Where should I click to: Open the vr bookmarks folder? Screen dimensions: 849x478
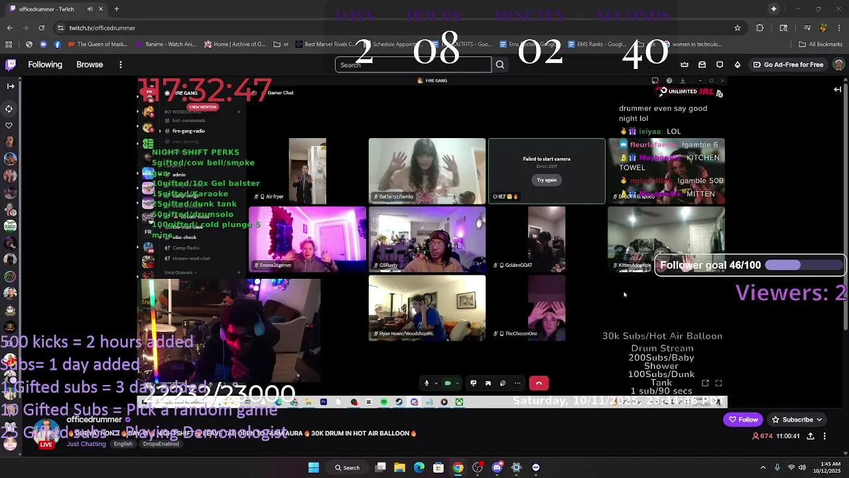click(281, 44)
